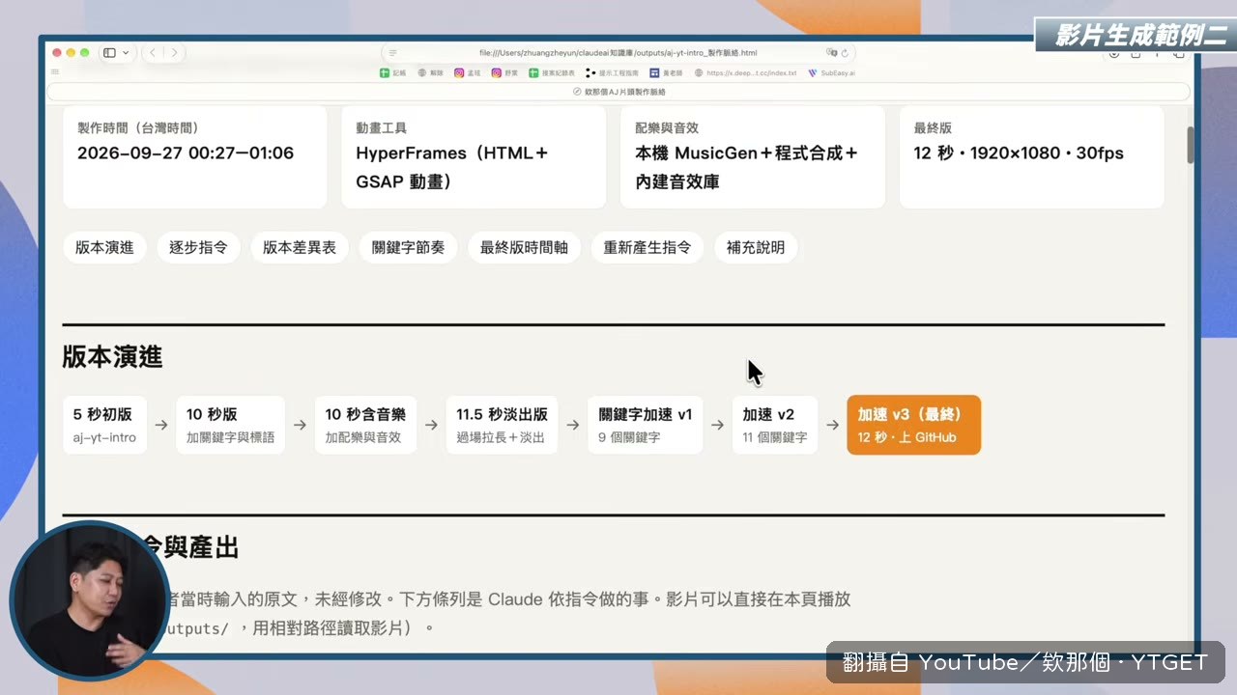
Task: Select the 5 秒初版 version card
Action: point(104,425)
